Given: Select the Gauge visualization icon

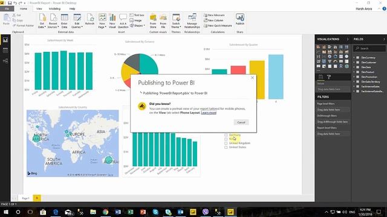Looking at the screenshot, I should (335, 61).
